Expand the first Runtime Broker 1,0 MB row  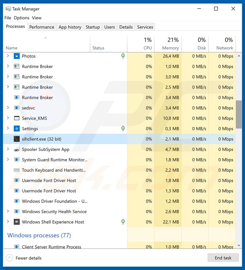coord(8,66)
